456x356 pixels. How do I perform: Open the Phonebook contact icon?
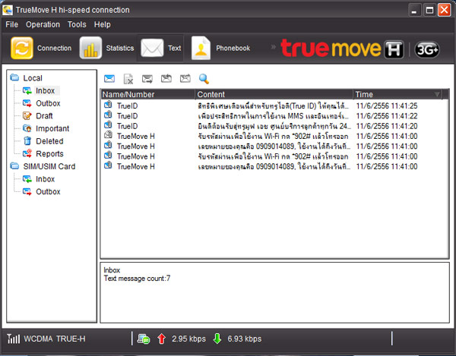pyautogui.click(x=201, y=48)
